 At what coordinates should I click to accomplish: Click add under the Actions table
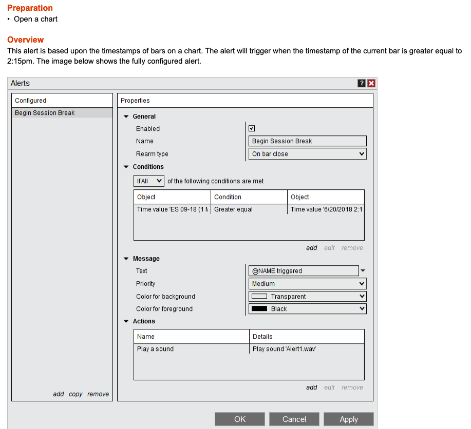[x=311, y=387]
